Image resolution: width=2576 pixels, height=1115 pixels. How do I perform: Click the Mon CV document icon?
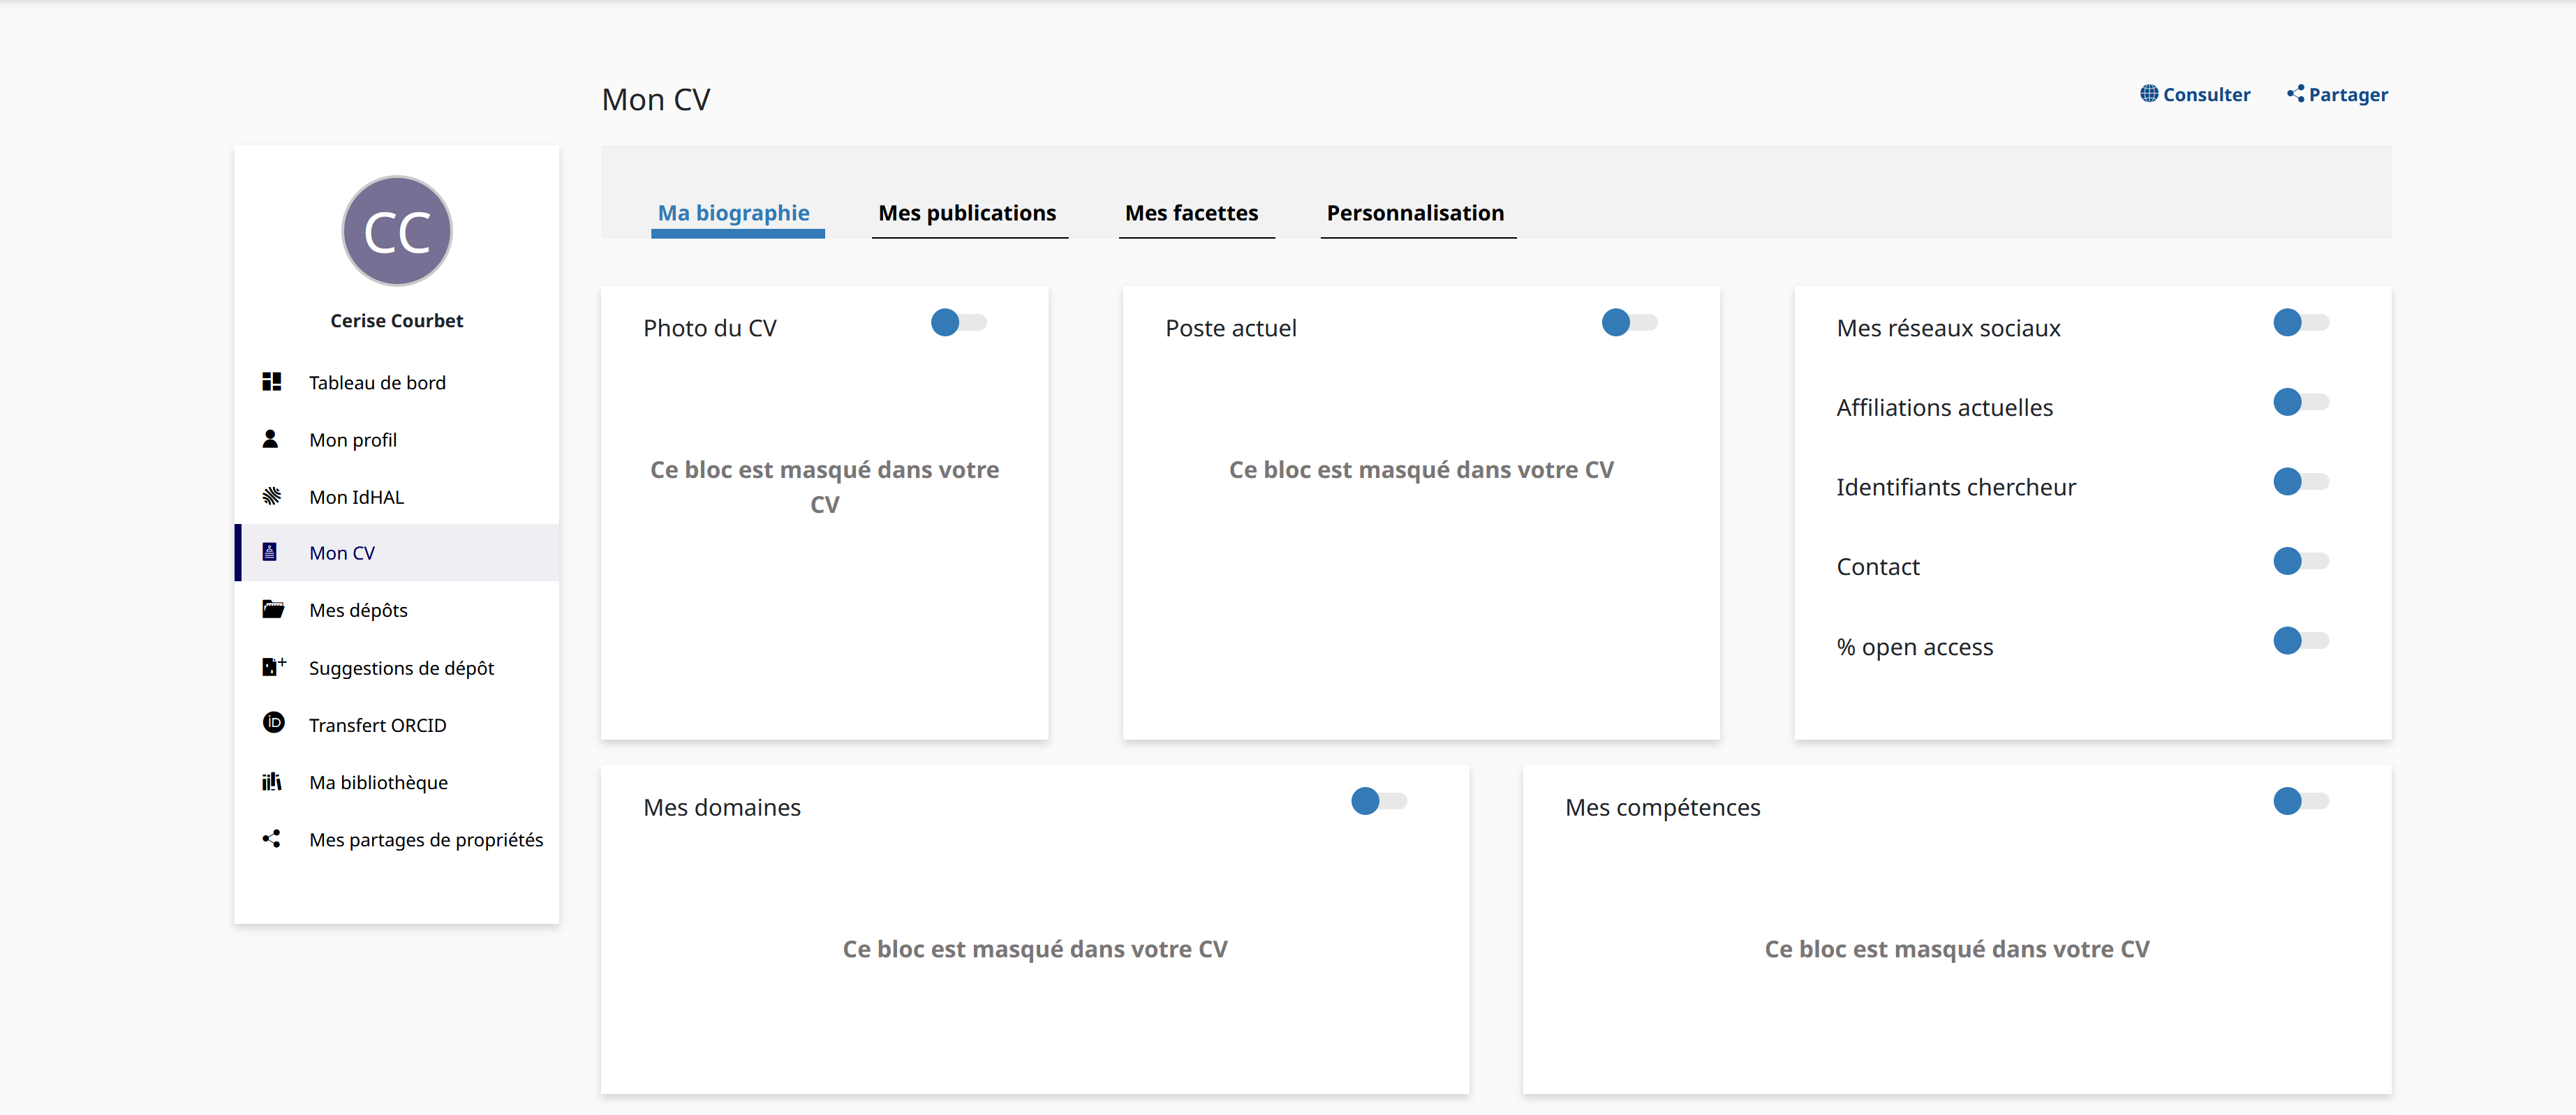point(269,551)
